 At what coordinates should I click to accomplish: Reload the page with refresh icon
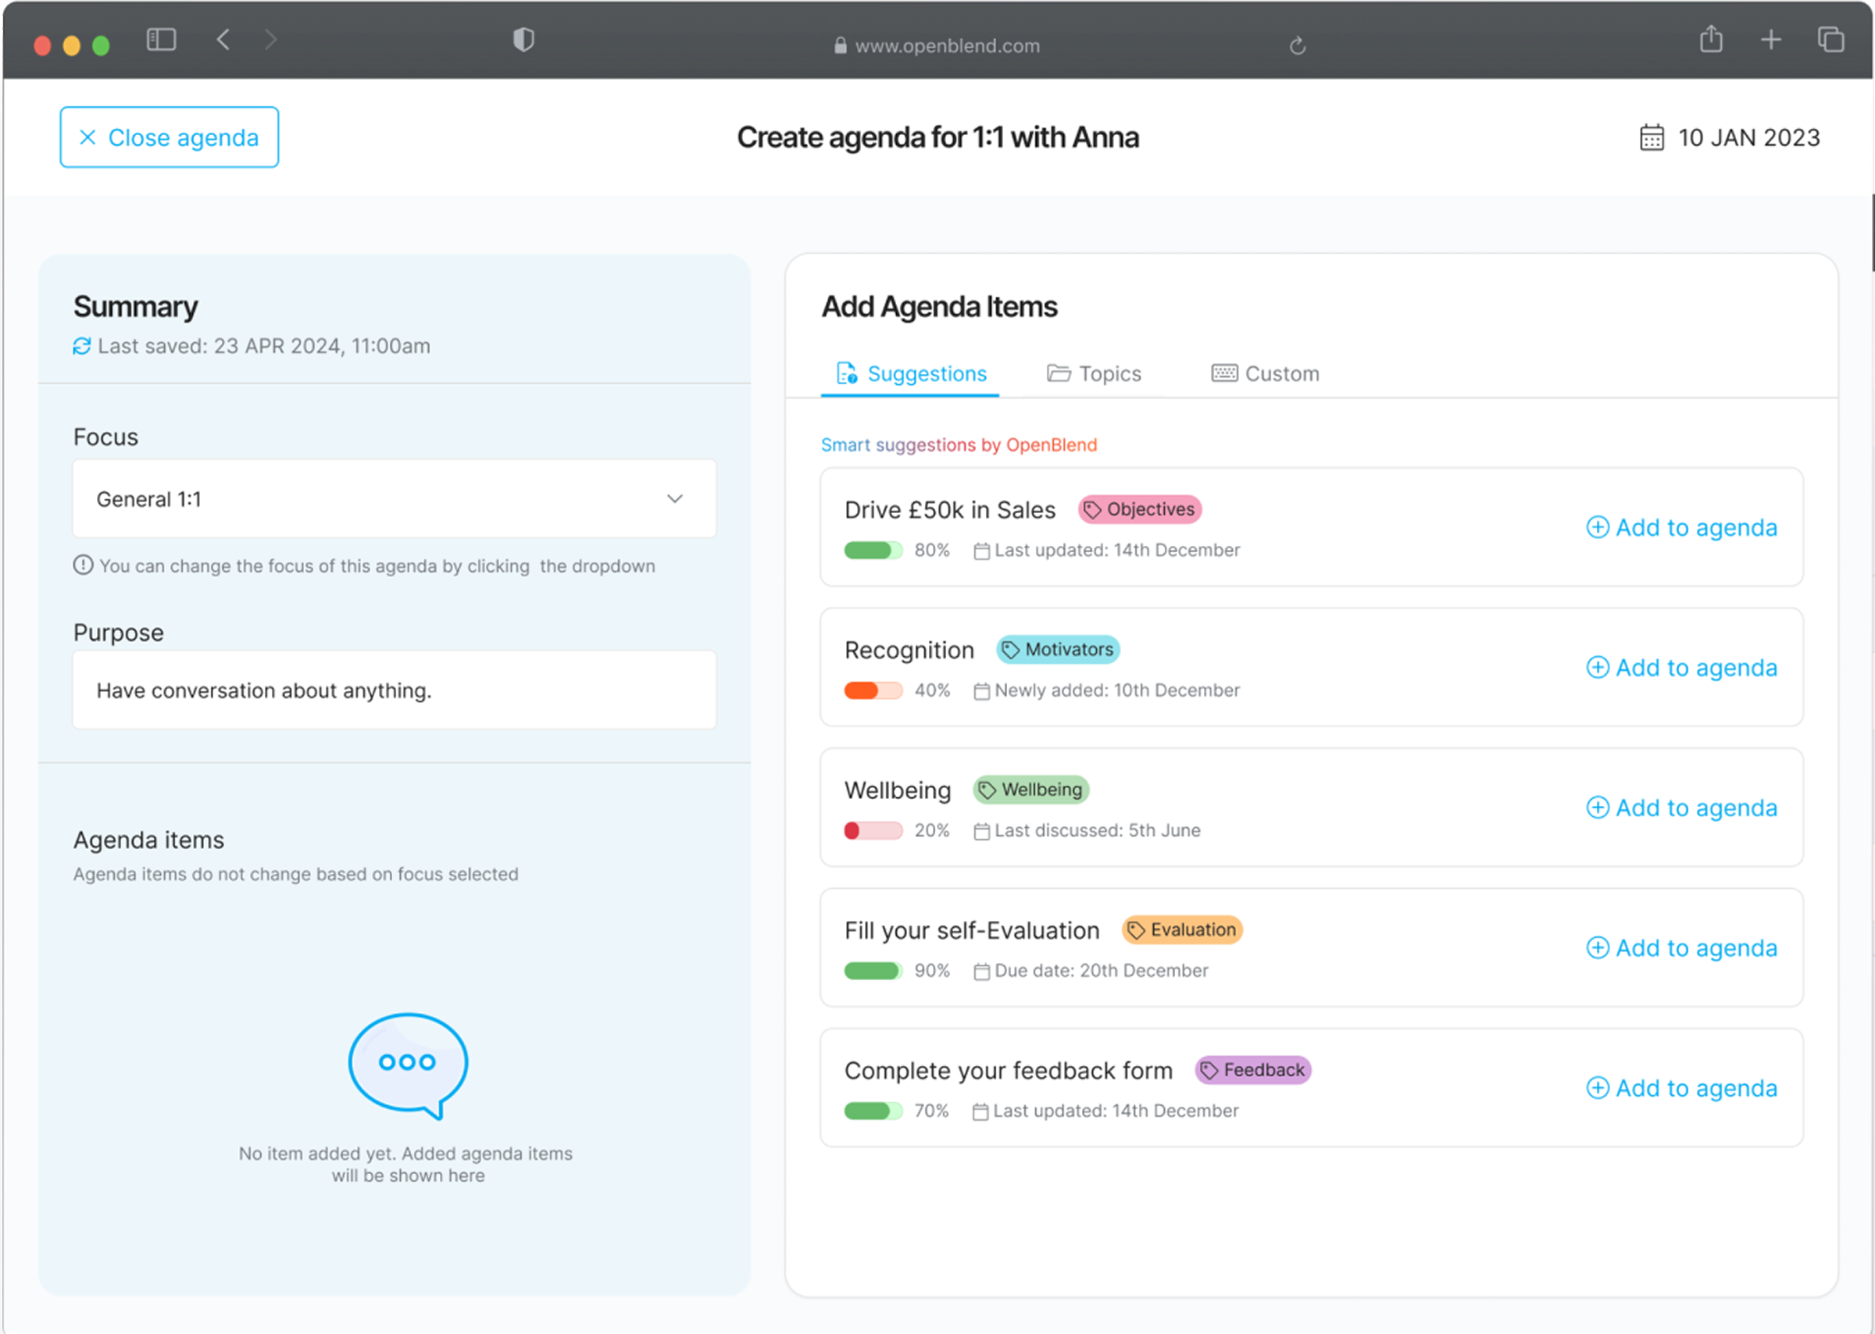(1298, 46)
